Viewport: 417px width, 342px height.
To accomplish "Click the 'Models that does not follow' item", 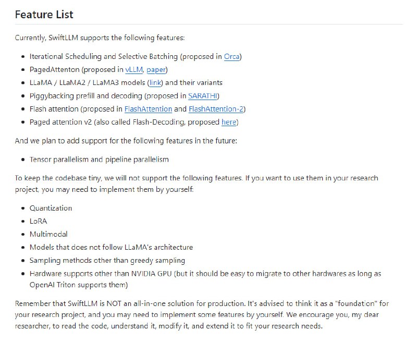I will pos(111,247).
